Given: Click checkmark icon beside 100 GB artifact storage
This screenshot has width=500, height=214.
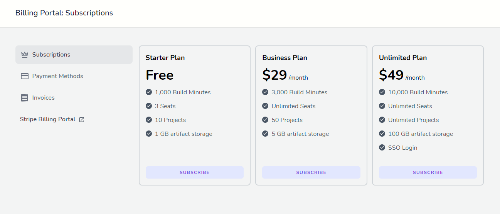Looking at the screenshot, I should 382,134.
